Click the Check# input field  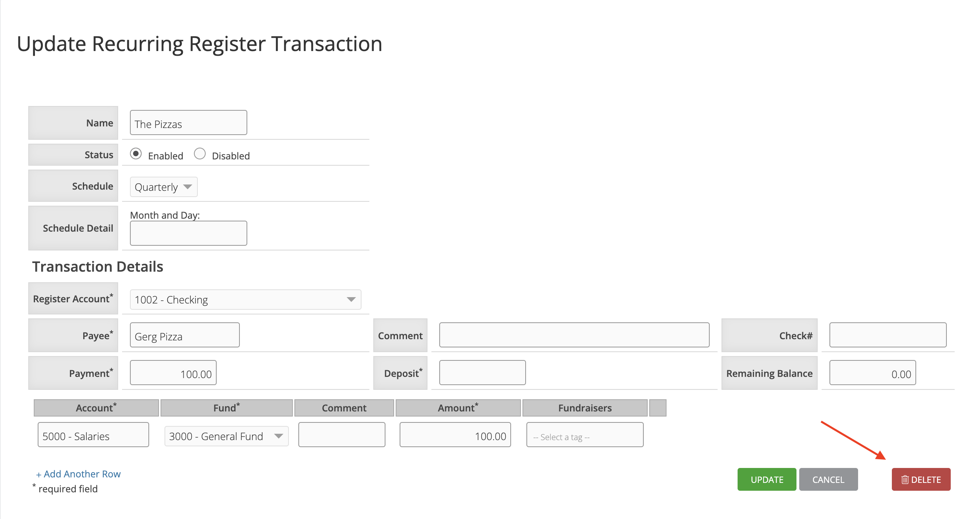[888, 335]
